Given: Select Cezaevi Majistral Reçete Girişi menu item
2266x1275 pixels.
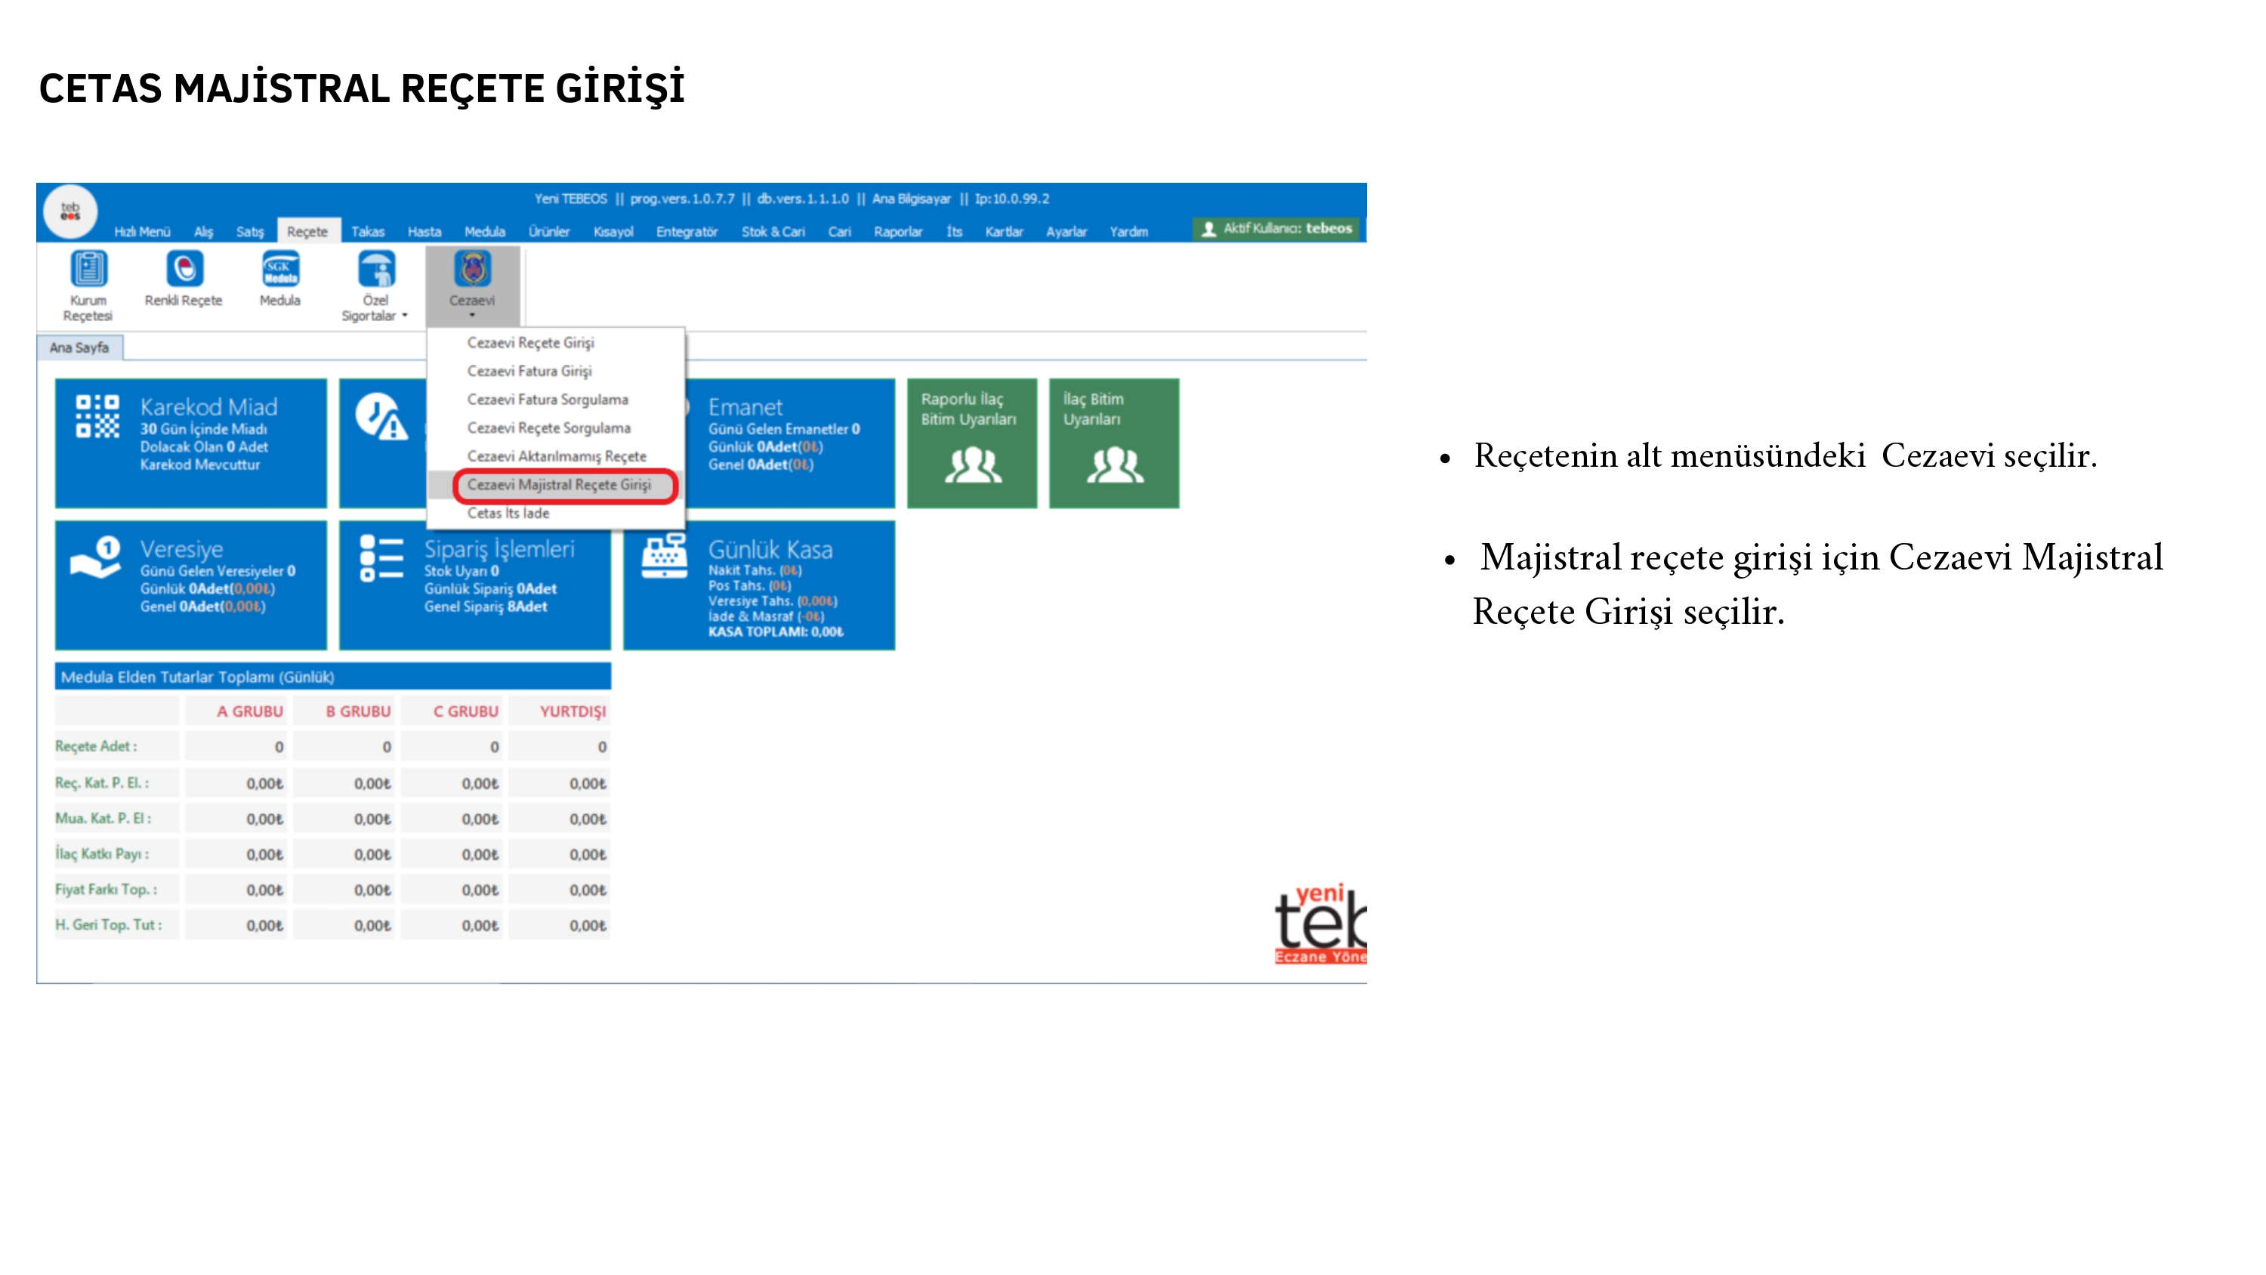Looking at the screenshot, I should pos(560,485).
